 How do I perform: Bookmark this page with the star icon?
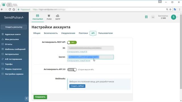pyautogui.click(x=170, y=9)
